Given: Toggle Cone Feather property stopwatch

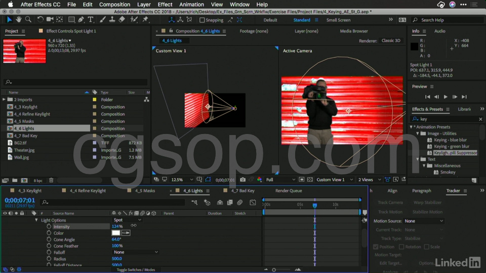Looking at the screenshot, I should pos(49,246).
